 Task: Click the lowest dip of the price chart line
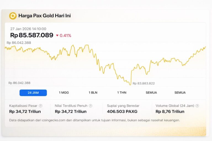130,84
